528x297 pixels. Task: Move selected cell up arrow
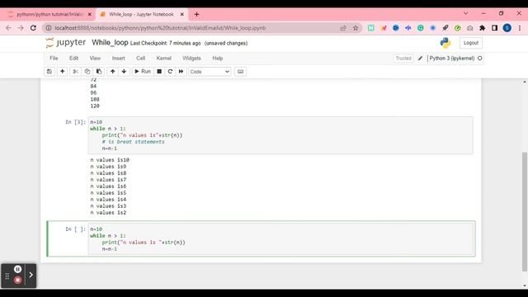click(112, 72)
